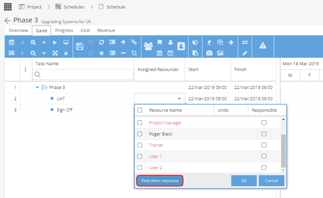
Task: Open the Revenue tab
Action: pyautogui.click(x=106, y=30)
